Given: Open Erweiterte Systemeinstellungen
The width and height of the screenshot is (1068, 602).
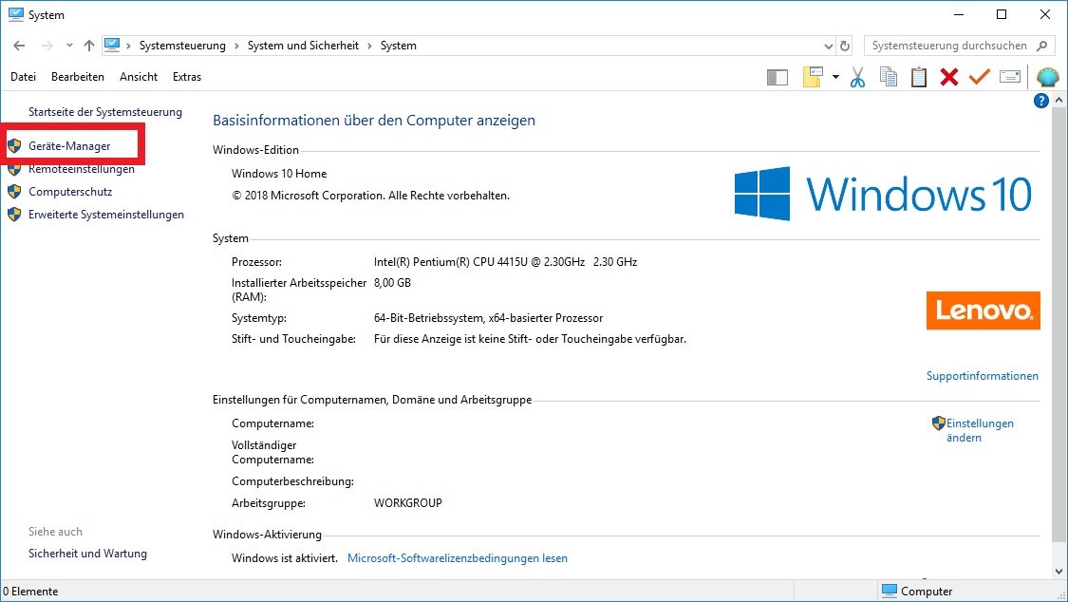Looking at the screenshot, I should click(105, 215).
